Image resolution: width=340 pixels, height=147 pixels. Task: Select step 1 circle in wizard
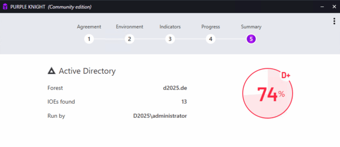pyautogui.click(x=89, y=39)
